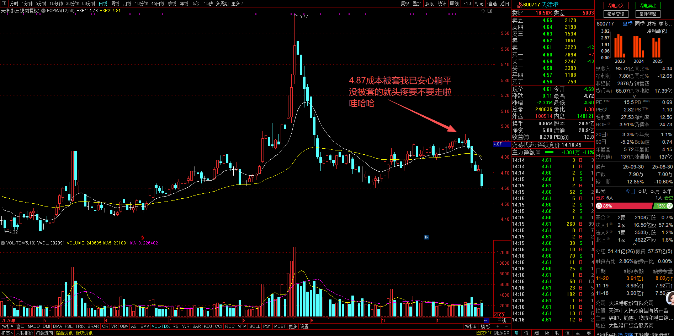Screen dimensions: 674x336
Task: Expand the 扩展 panel
Action: 7,333
